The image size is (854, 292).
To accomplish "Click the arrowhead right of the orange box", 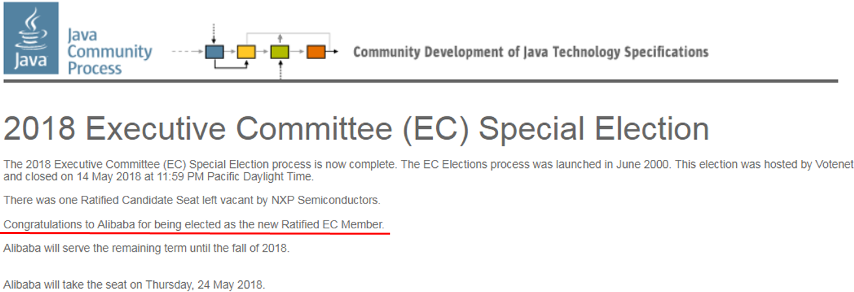I will pos(334,51).
